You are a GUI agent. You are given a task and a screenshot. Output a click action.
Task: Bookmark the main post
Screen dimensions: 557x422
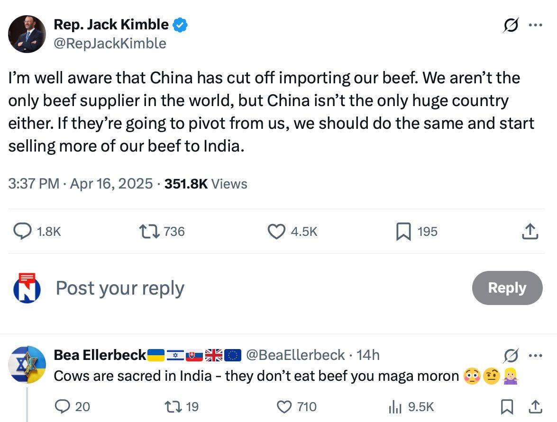403,232
